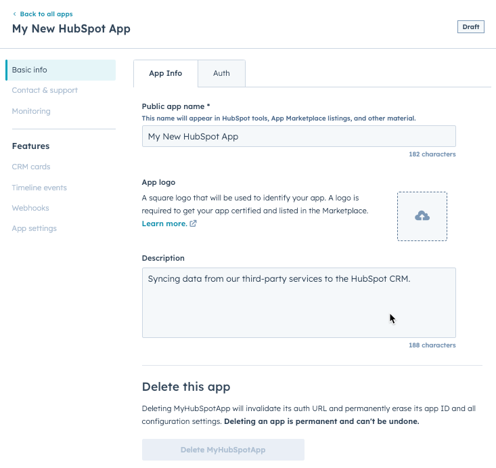Viewport: 496px width, 468px height.
Task: Click the Draft status badge
Action: 471,27
